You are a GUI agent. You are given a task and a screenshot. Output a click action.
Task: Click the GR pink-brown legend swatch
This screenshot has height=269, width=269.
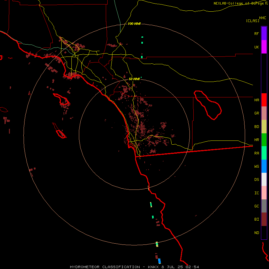(x=264, y=113)
